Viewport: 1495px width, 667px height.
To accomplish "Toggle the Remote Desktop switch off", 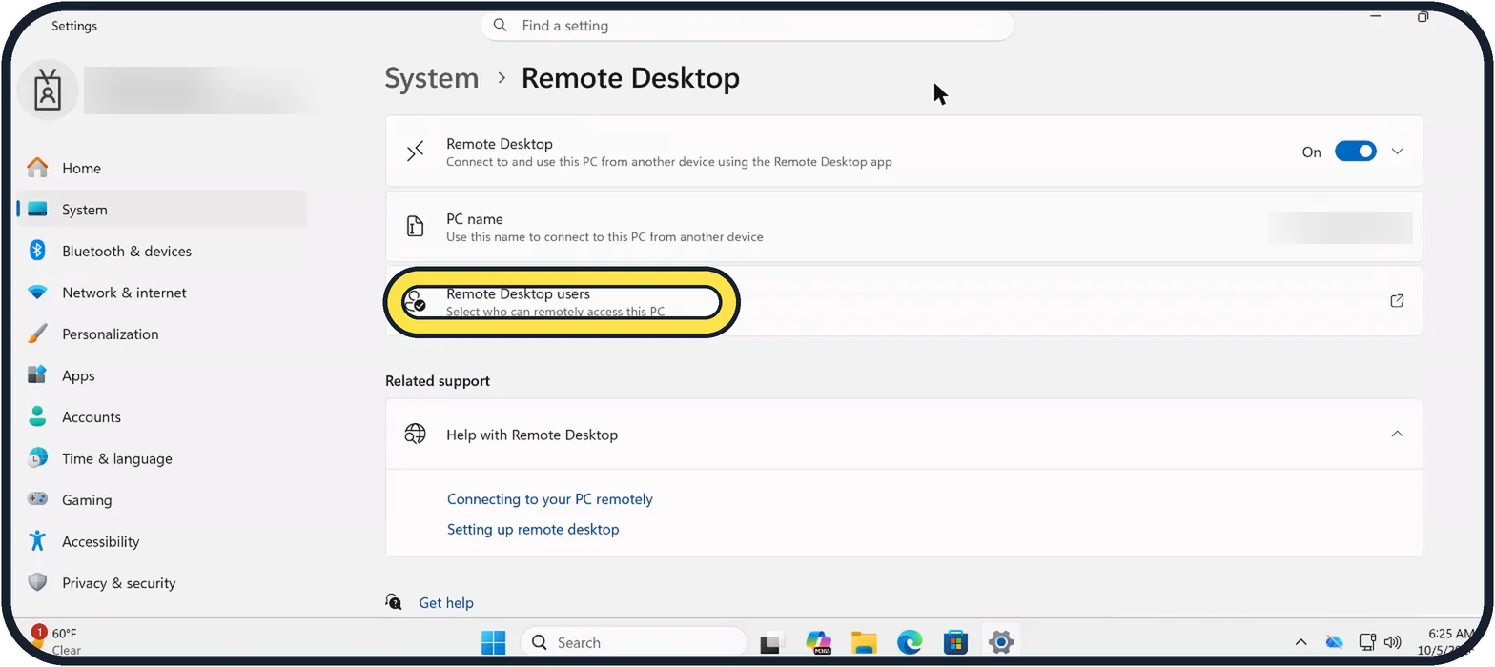I will coord(1355,152).
